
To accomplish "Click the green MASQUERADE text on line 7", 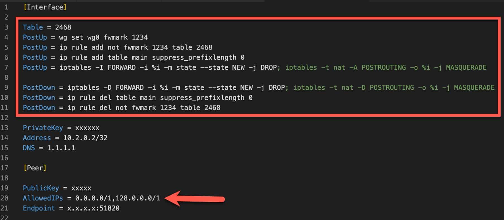I will pos(466,68).
